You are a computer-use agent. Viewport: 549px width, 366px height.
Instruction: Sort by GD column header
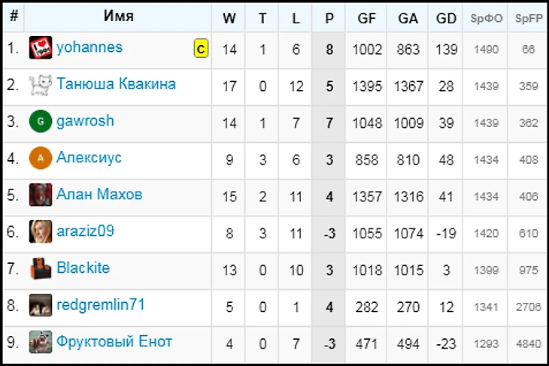[446, 19]
